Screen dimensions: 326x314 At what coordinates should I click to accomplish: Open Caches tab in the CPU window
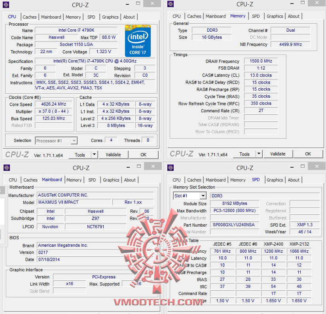click(x=30, y=17)
